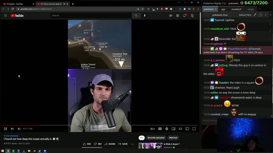Like the video (55K)
Viewport: 273px width, 153px height.
click(87, 144)
